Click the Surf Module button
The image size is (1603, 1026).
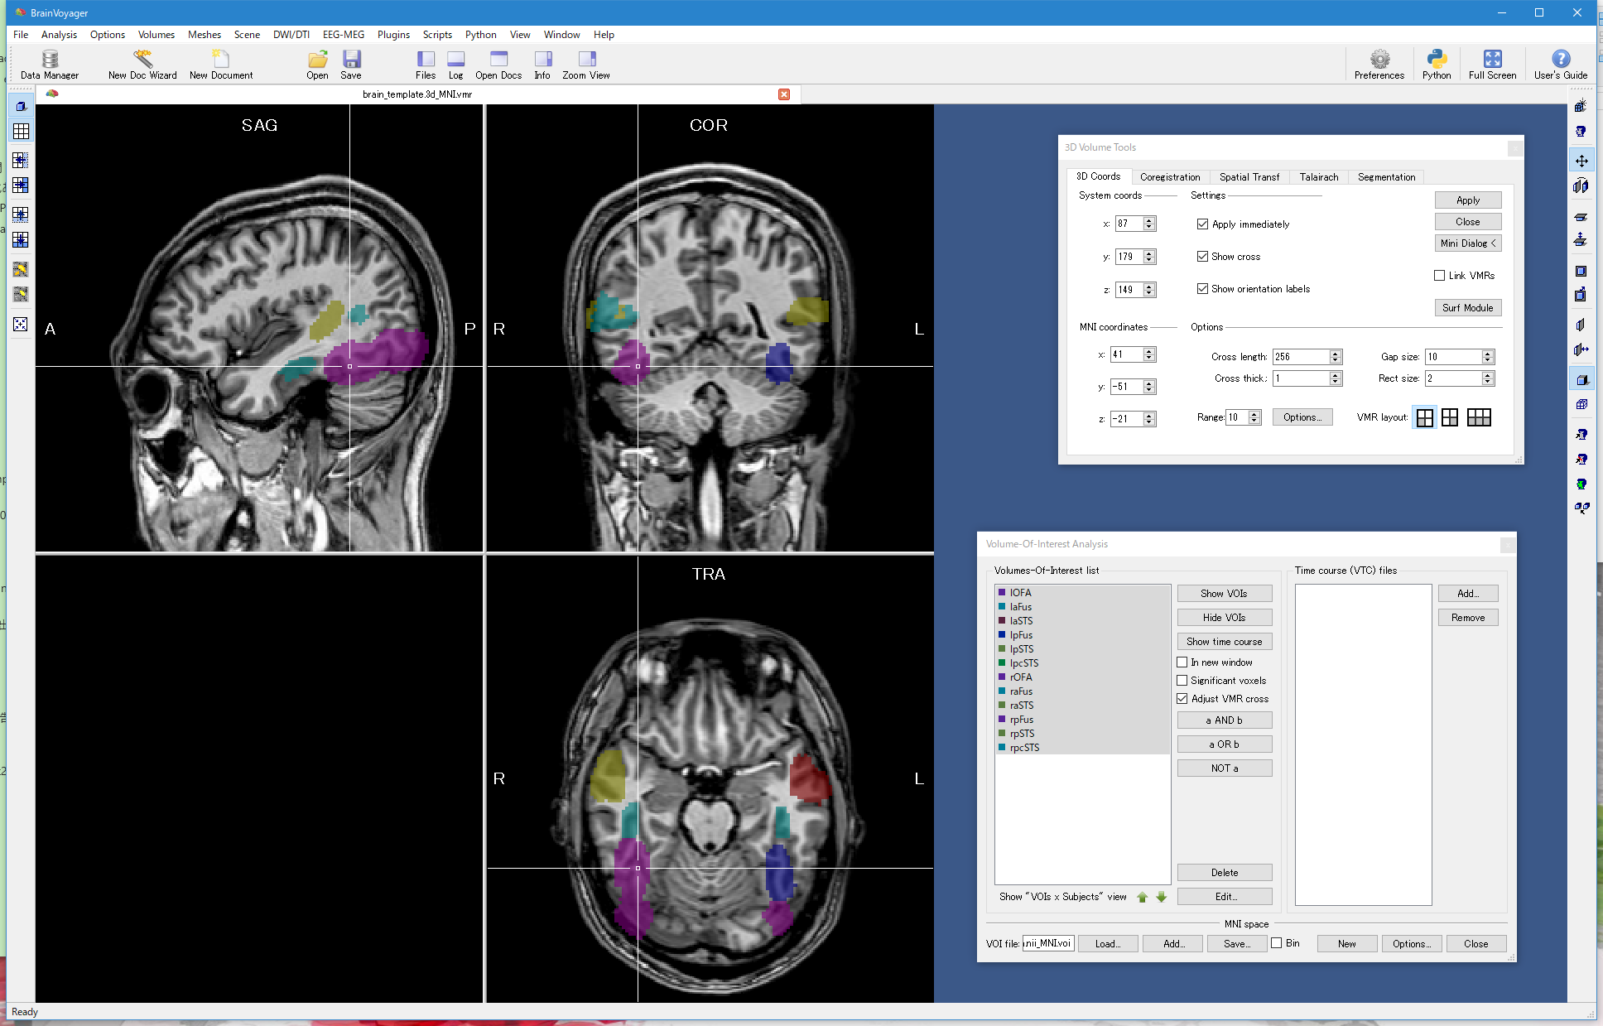tap(1468, 308)
